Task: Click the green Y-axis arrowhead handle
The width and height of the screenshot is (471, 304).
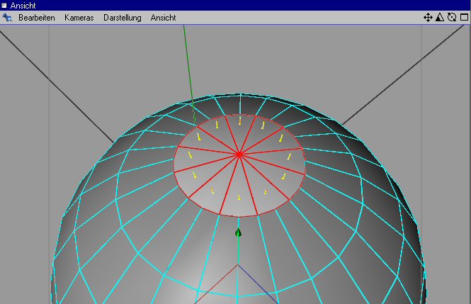Action: pos(238,232)
